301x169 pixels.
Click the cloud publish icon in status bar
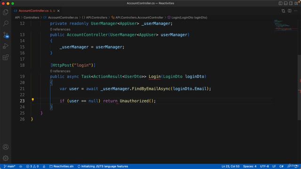point(21,166)
